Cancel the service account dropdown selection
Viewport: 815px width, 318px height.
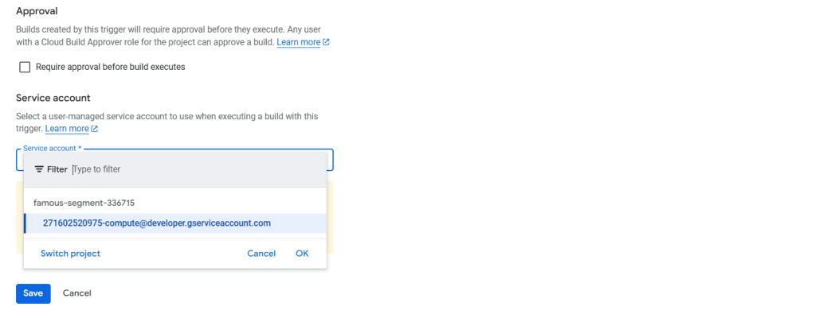click(x=261, y=254)
